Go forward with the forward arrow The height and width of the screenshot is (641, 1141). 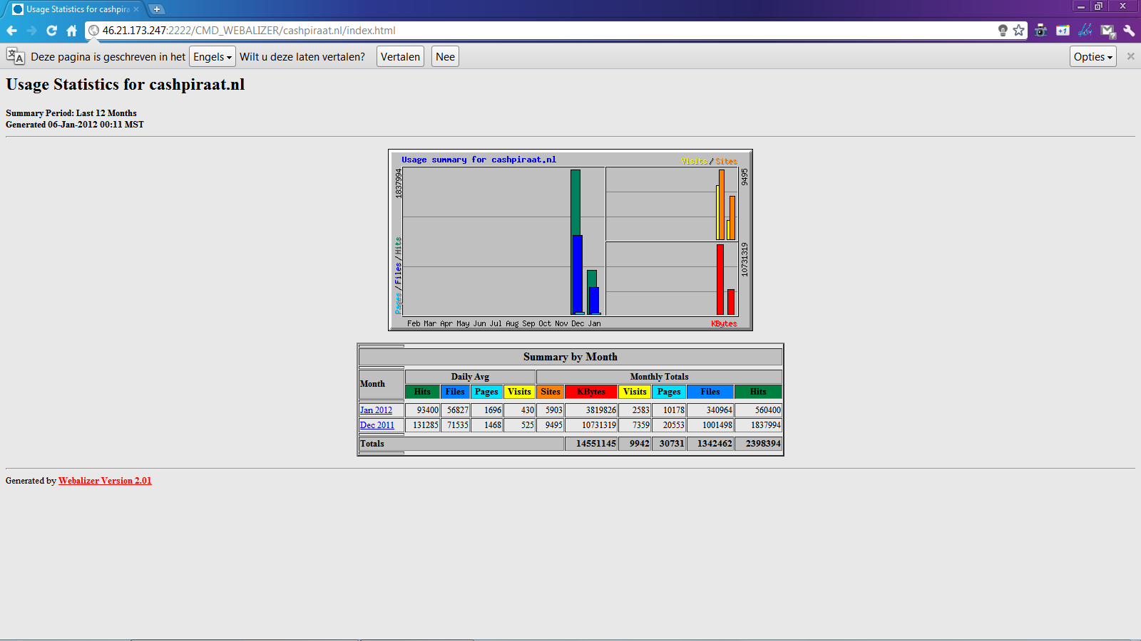coord(31,31)
